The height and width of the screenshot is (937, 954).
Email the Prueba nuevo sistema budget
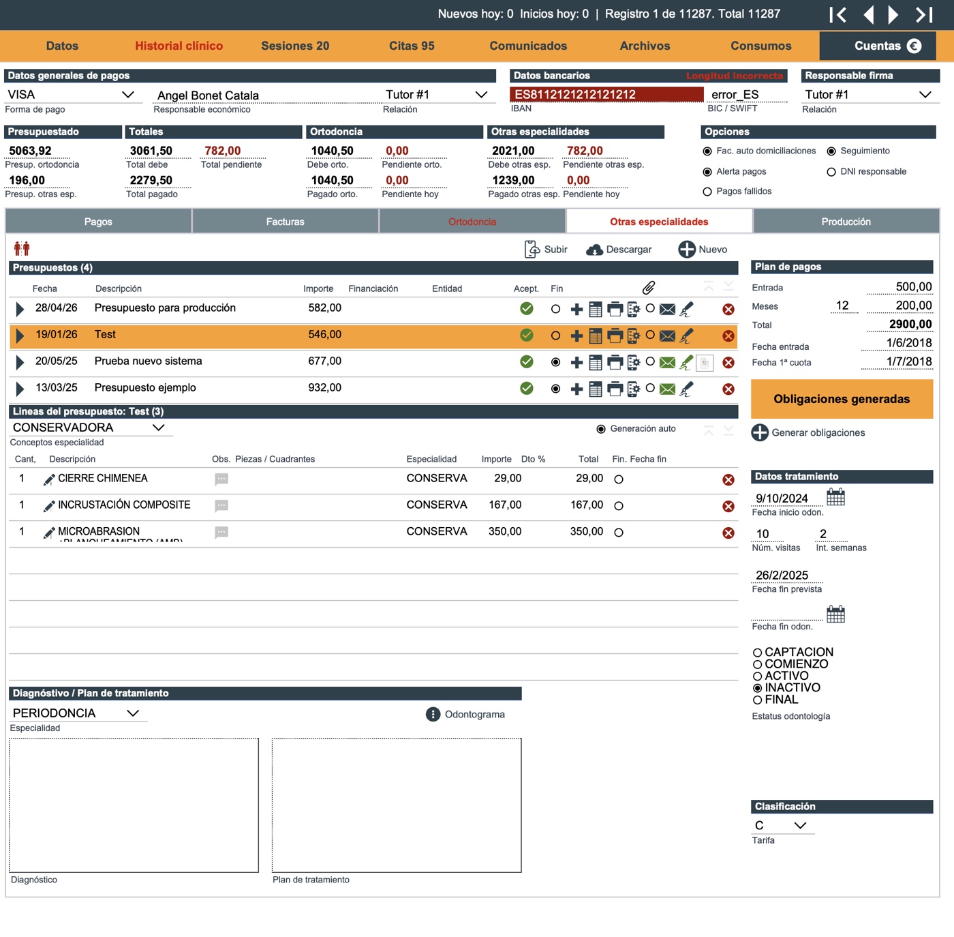pyautogui.click(x=668, y=362)
